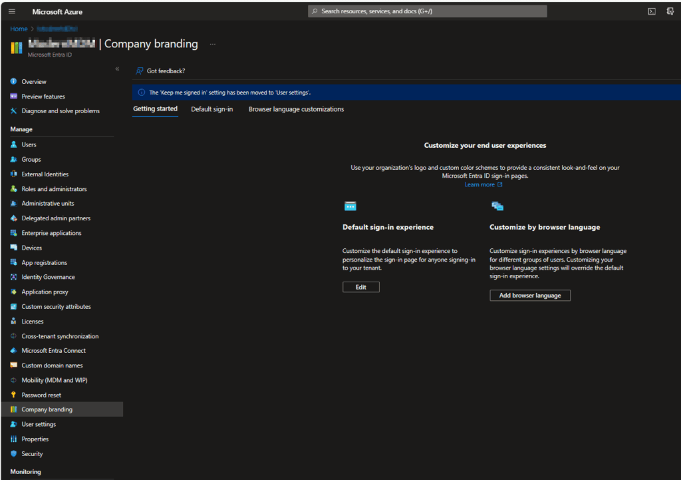681x480 pixels.
Task: Open the directory and subscription filter
Action: [x=670, y=11]
